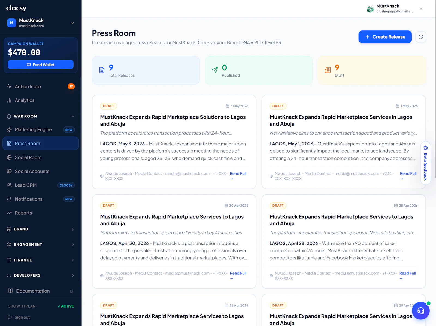The width and height of the screenshot is (436, 326).
Task: Click the Developers code brackets icon
Action: coord(9,275)
